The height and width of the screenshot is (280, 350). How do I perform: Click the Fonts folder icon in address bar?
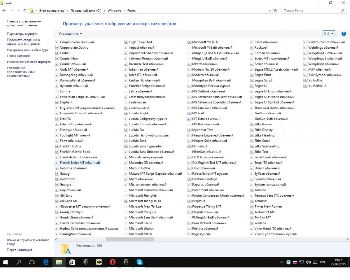(x=32, y=11)
